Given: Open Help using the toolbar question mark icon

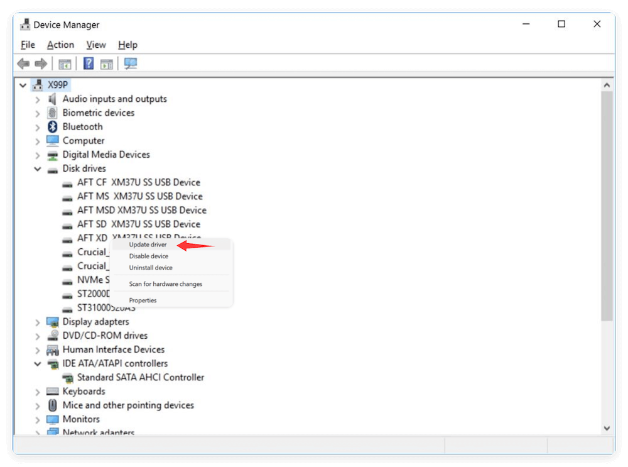Looking at the screenshot, I should pyautogui.click(x=87, y=63).
